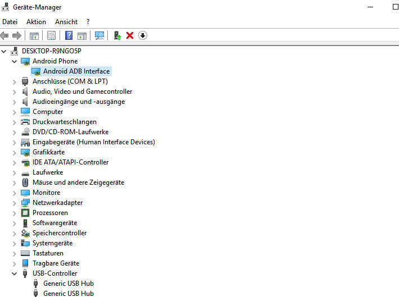
Task: Select the first Generic USB Hub
Action: [x=69, y=284]
